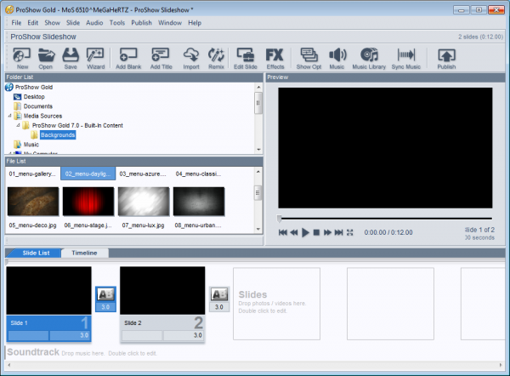Select the Slide 1 thumbnail
Image resolution: width=510 pixels, height=376 pixels.
click(x=48, y=291)
